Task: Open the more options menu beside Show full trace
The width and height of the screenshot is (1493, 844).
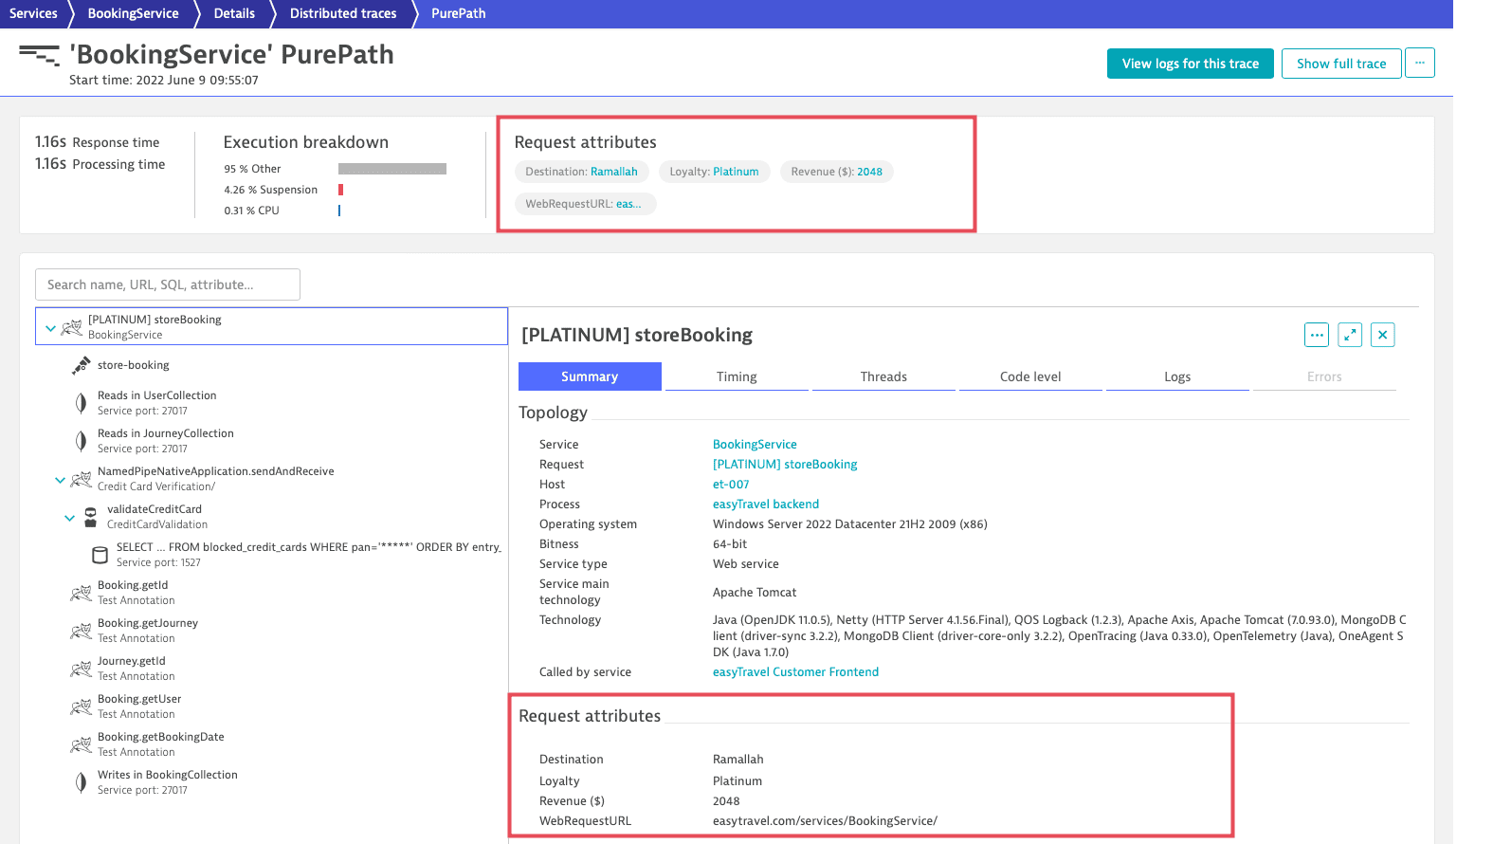Action: 1419,63
